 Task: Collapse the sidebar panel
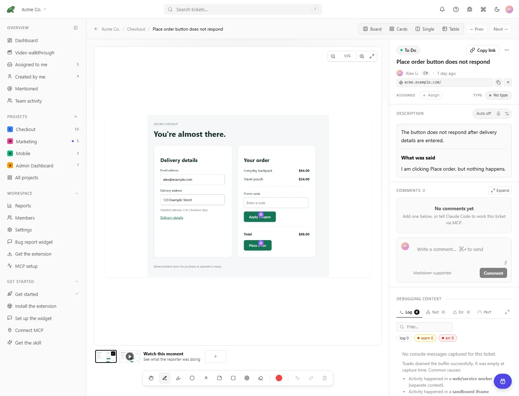click(x=76, y=28)
